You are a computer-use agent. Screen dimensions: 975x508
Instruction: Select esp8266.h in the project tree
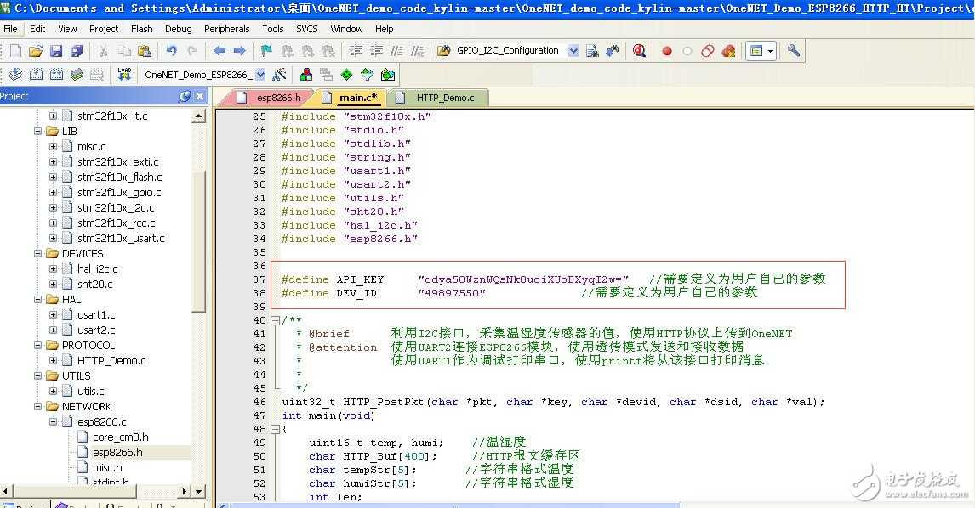point(117,452)
